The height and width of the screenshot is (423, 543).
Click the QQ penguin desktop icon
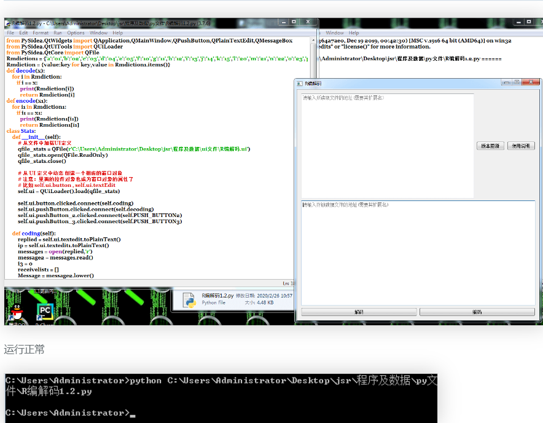pos(17,312)
